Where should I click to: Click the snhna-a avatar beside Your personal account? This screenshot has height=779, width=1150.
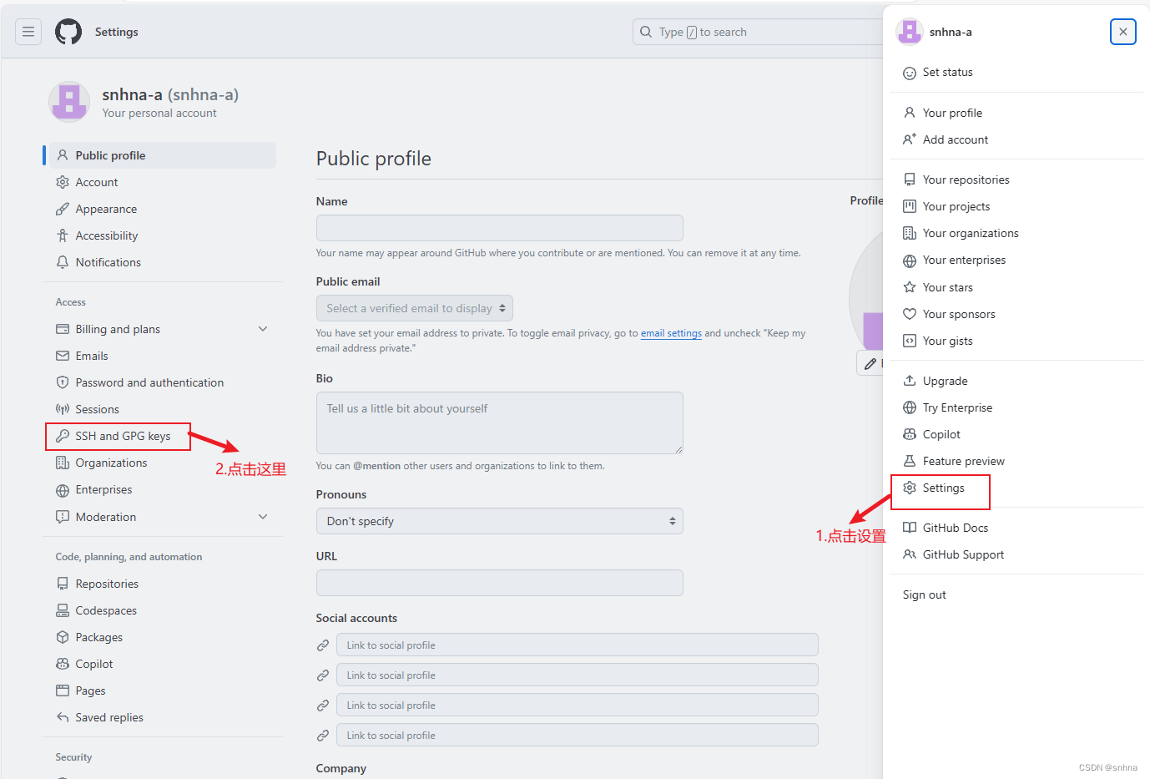pyautogui.click(x=69, y=102)
